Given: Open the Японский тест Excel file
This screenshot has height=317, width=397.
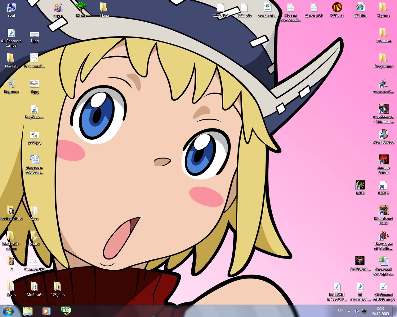Looking at the screenshot, I should coord(383,266).
